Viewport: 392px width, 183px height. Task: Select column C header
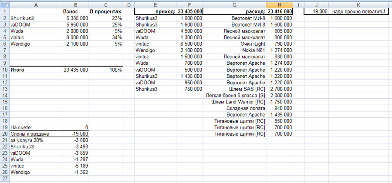point(106,5)
